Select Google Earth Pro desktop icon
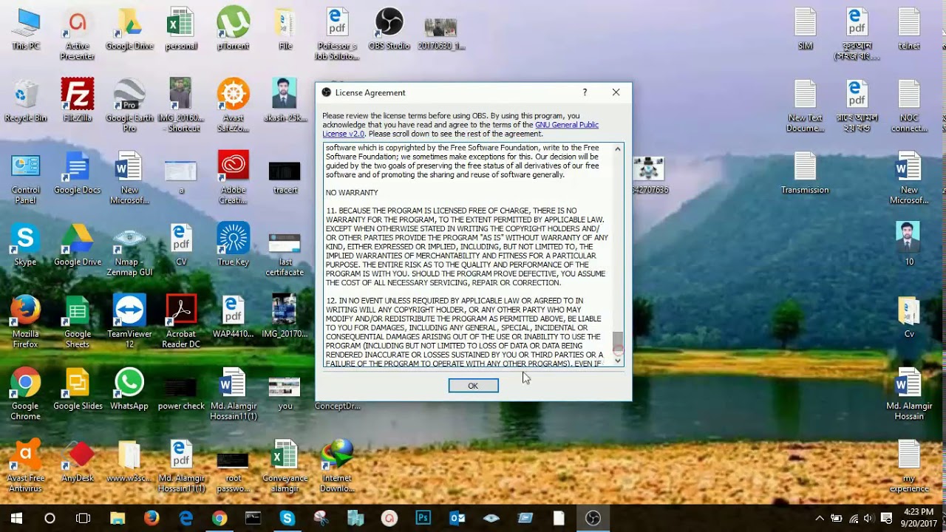 129,106
